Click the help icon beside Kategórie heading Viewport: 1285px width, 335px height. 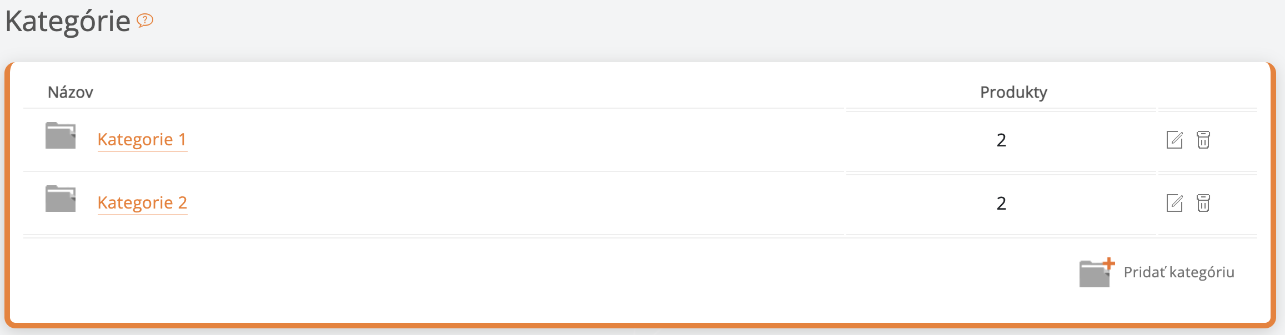point(144,21)
